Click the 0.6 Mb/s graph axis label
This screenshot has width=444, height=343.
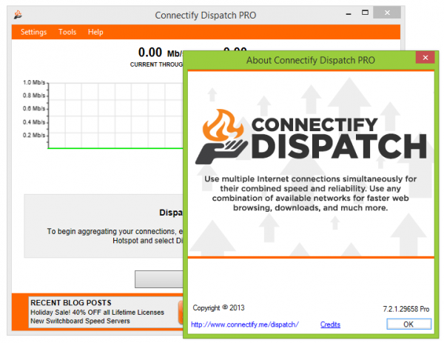tap(34, 109)
